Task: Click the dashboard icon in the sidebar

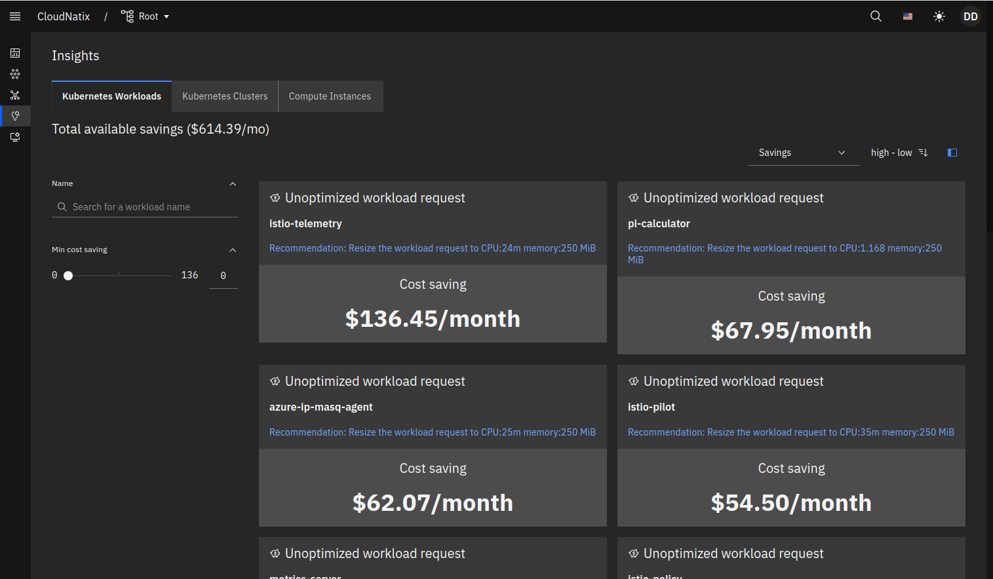Action: tap(15, 53)
